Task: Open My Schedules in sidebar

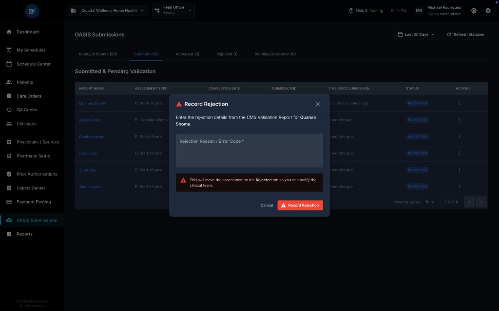Action: pyautogui.click(x=32, y=50)
